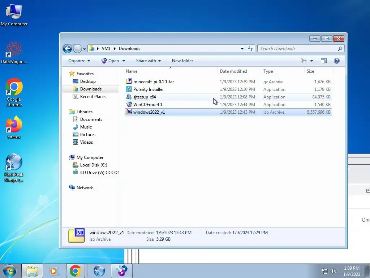Screen dimensions: 370x278
Task: Sort by the Name column header
Action: 171,71
